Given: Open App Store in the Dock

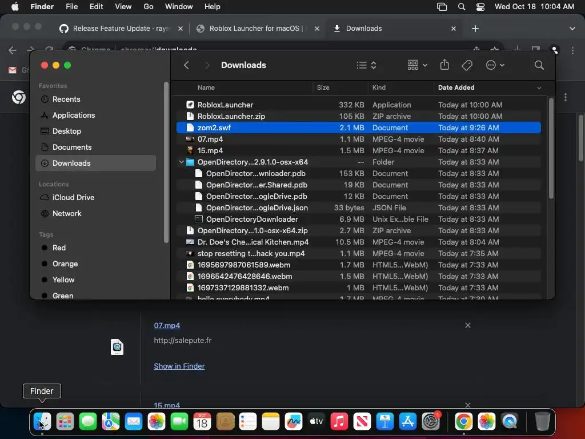Looking at the screenshot, I should pyautogui.click(x=408, y=421).
